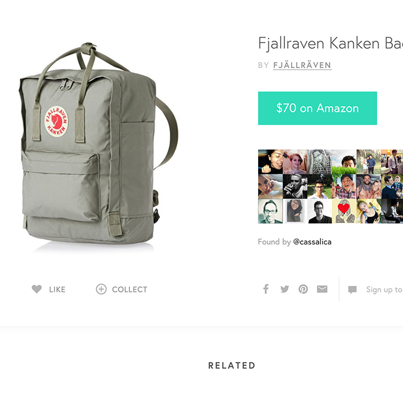
Task: Open the @cassalica profile link
Action: (312, 242)
